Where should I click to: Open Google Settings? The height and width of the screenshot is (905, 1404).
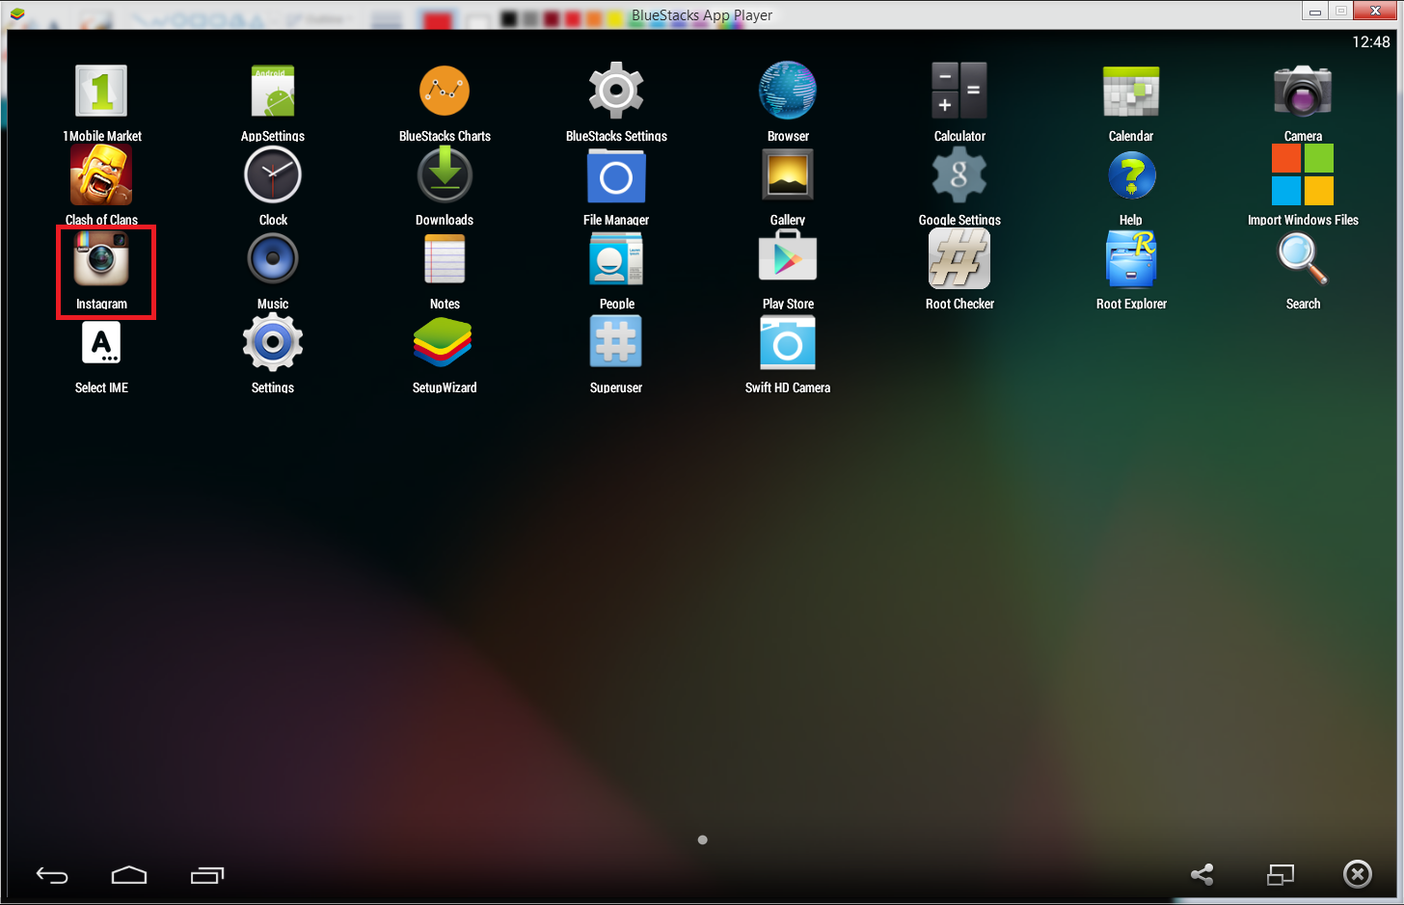(x=959, y=175)
